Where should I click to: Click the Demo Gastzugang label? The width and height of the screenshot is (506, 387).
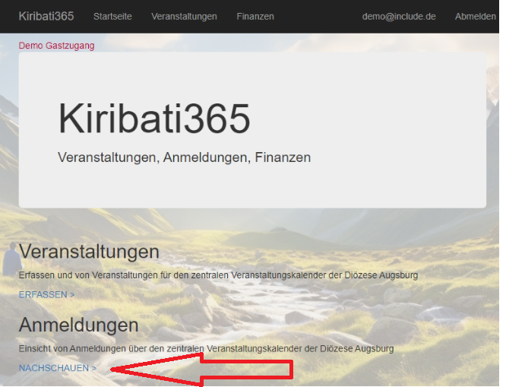(x=56, y=46)
